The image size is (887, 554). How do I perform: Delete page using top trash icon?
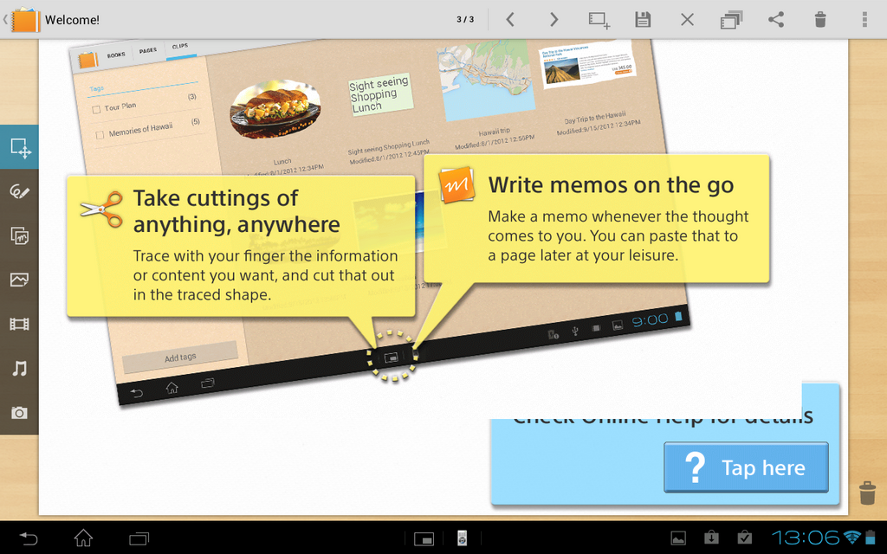pyautogui.click(x=820, y=20)
